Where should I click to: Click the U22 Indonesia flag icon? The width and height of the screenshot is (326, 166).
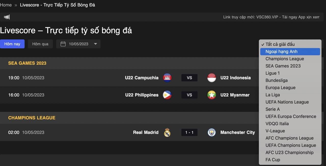coord(212,78)
